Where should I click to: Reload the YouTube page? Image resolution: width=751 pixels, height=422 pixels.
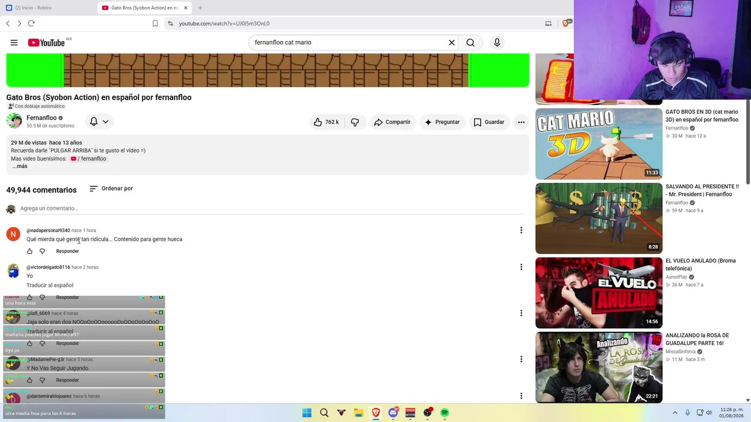click(x=31, y=23)
